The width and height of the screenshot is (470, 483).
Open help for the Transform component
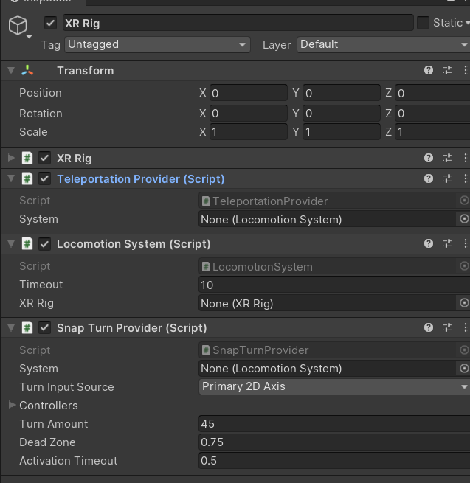[429, 71]
